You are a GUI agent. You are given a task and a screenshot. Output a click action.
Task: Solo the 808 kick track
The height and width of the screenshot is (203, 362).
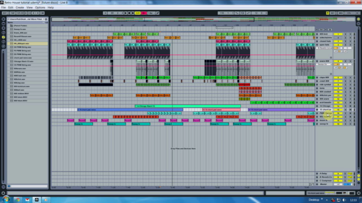[346, 34]
